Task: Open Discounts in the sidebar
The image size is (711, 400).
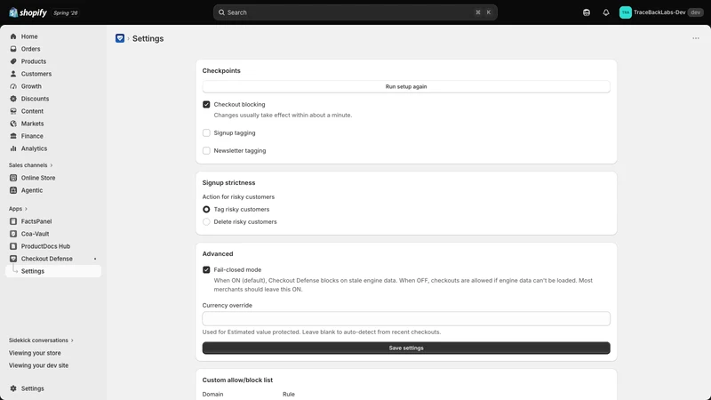Action: pos(35,99)
